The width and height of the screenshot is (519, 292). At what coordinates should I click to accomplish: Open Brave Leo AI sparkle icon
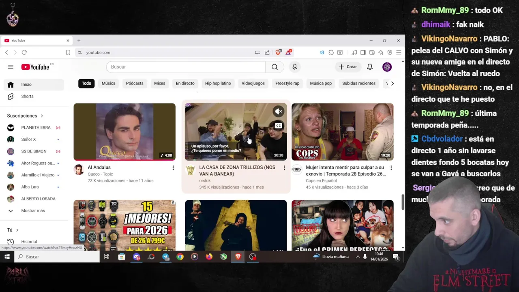[x=381, y=52]
